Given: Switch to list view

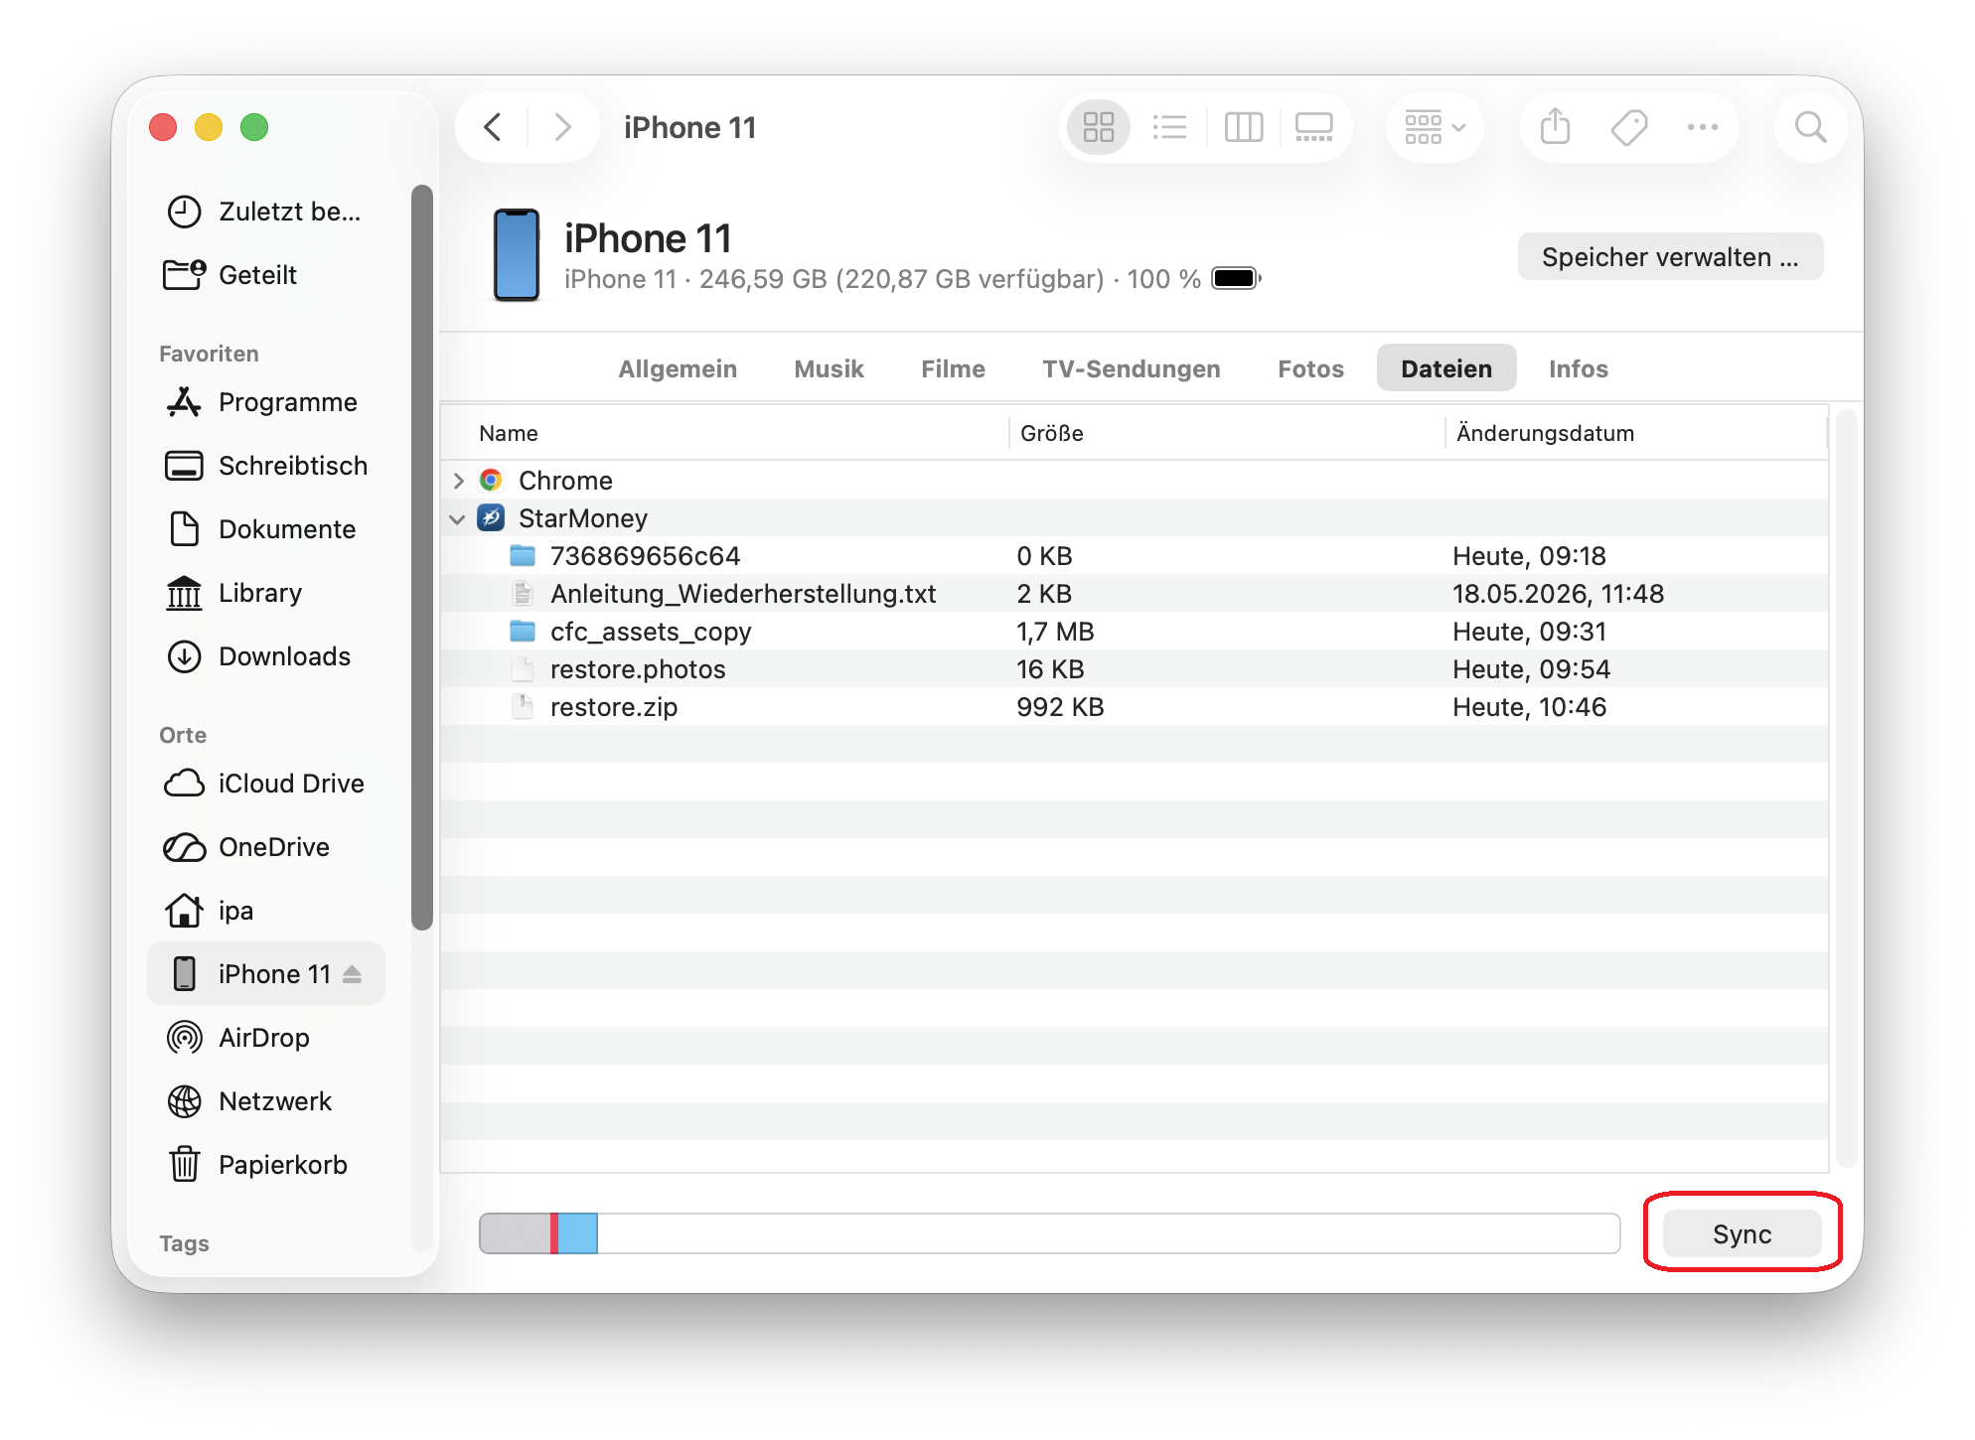Looking at the screenshot, I should point(1170,127).
